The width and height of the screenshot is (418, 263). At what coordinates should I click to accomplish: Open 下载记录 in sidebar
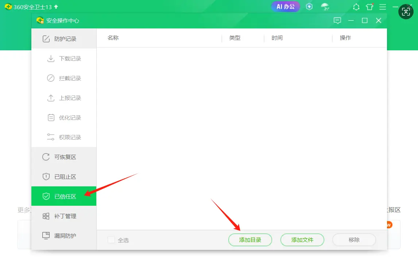coord(70,58)
